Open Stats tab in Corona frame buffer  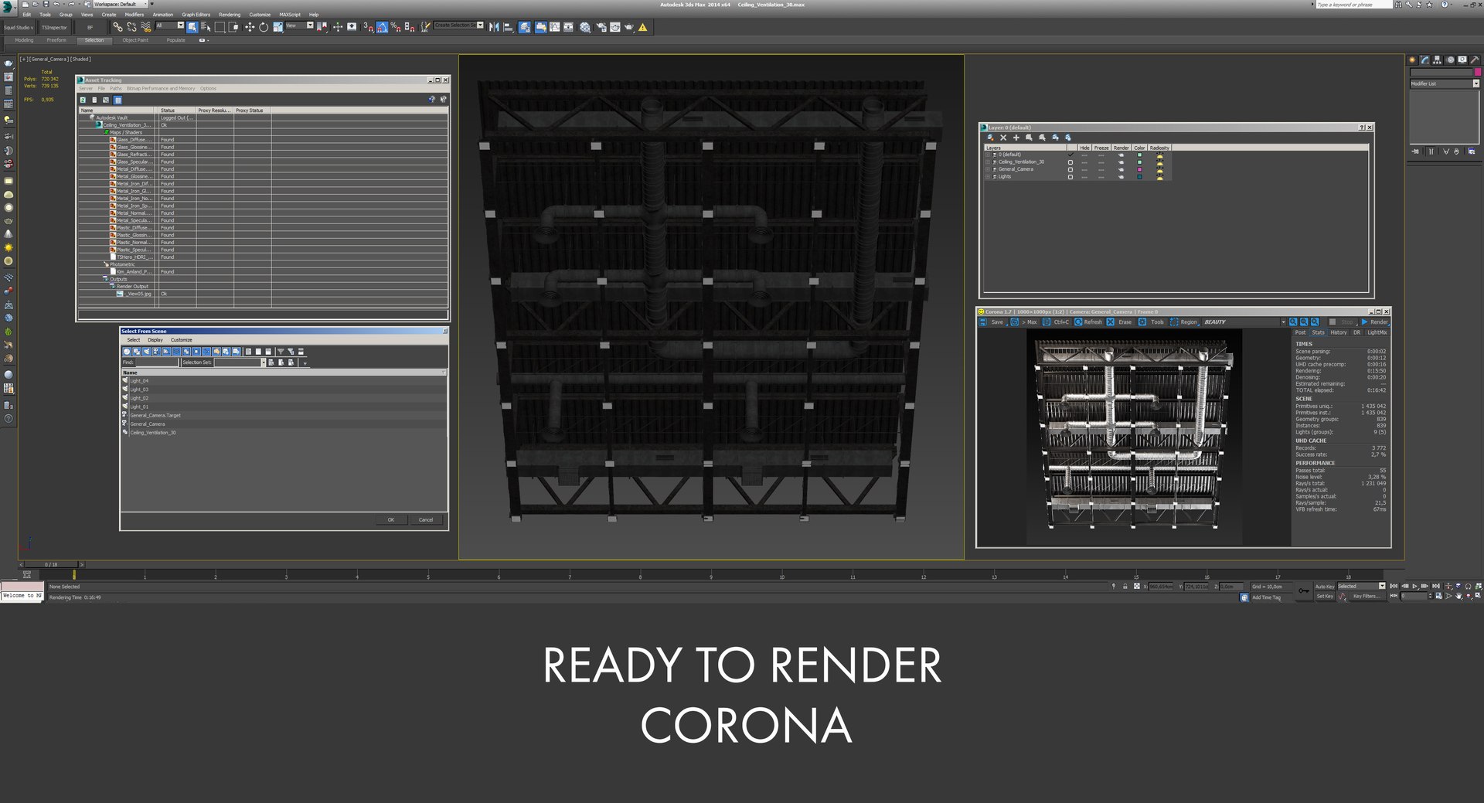click(x=1318, y=332)
